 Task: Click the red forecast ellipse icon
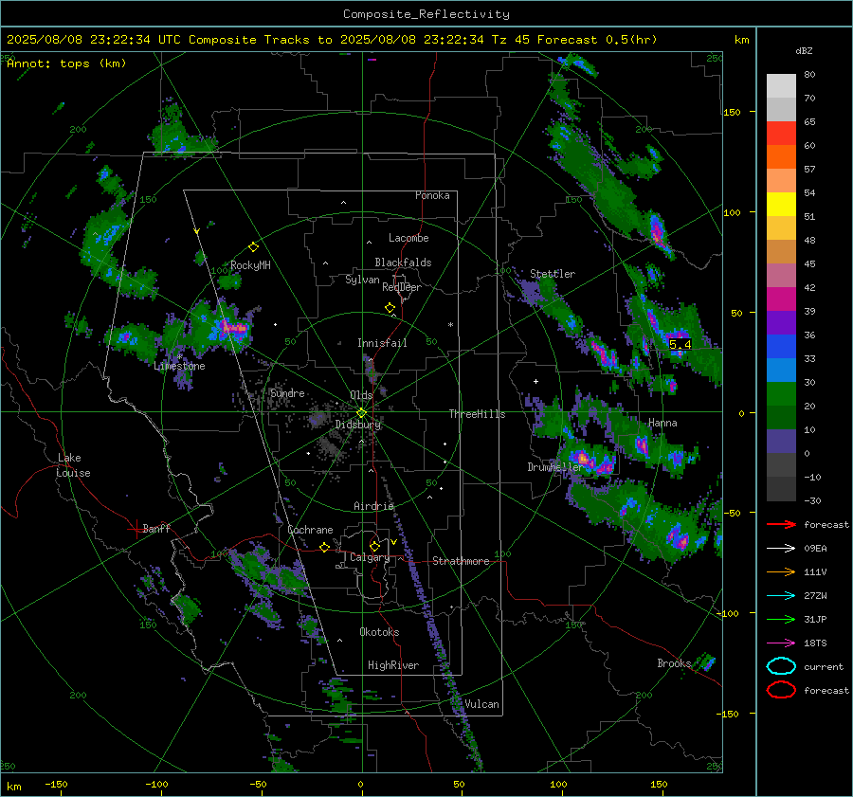(781, 690)
